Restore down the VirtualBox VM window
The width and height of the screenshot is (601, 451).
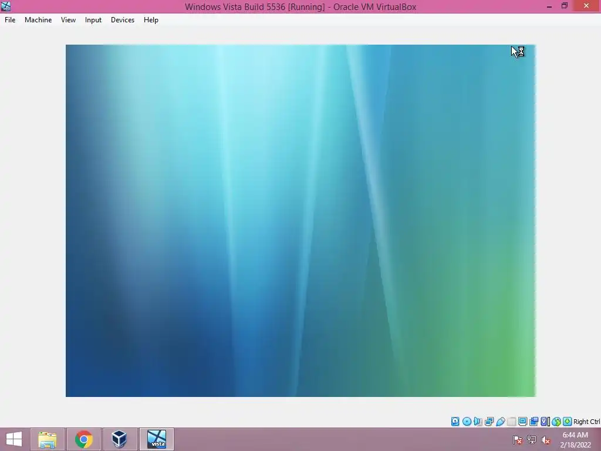pyautogui.click(x=564, y=6)
